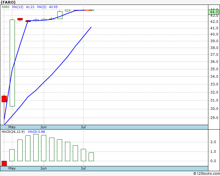Click the Jul label on price axis
This screenshot has height=176, width=220.
pos(83,127)
